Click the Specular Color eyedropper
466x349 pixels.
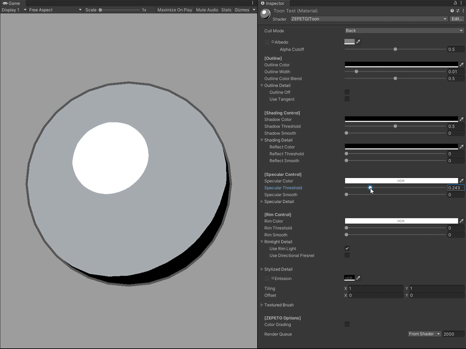click(x=462, y=181)
